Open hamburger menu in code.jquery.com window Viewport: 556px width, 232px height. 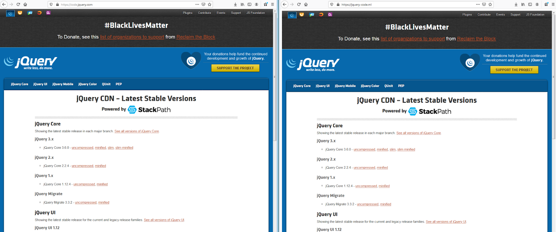pyautogui.click(x=272, y=5)
